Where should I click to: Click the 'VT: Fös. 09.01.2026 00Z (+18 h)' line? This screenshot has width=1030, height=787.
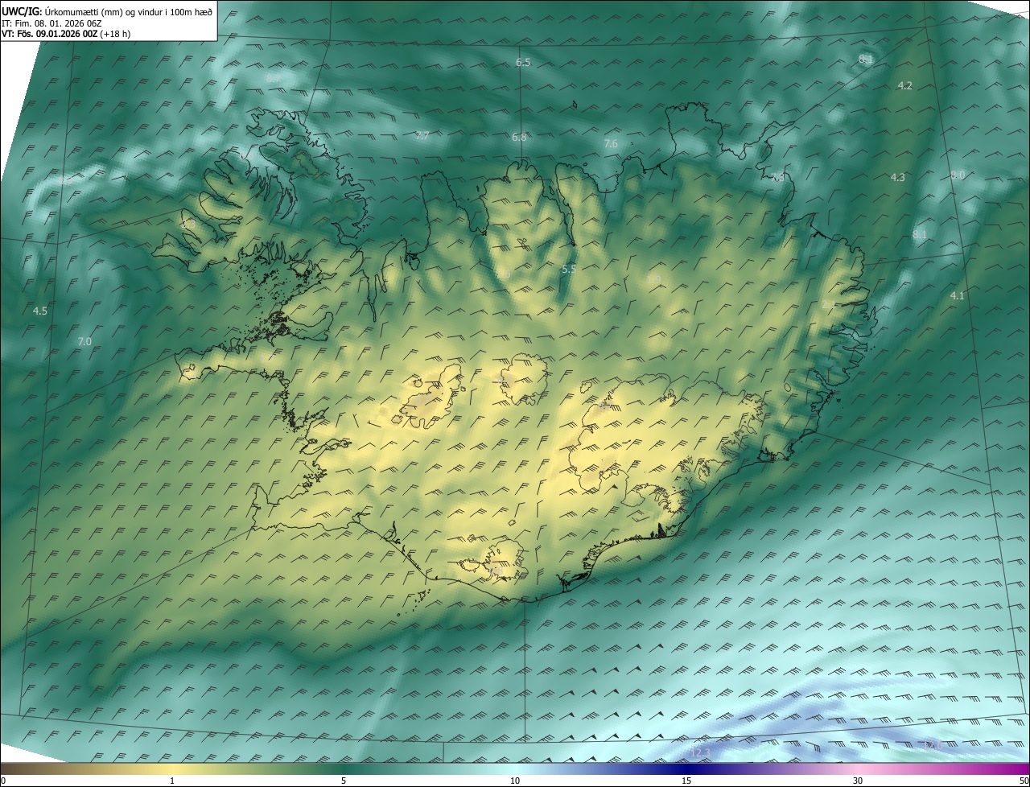66,34
